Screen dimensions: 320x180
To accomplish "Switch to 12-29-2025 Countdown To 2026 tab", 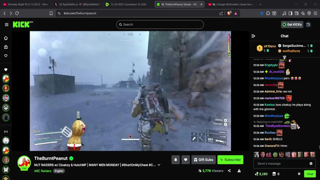I will (x=128, y=4).
